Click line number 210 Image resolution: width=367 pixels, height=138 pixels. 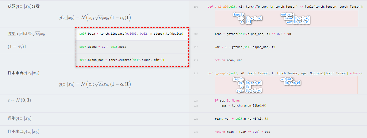(x=196, y=47)
